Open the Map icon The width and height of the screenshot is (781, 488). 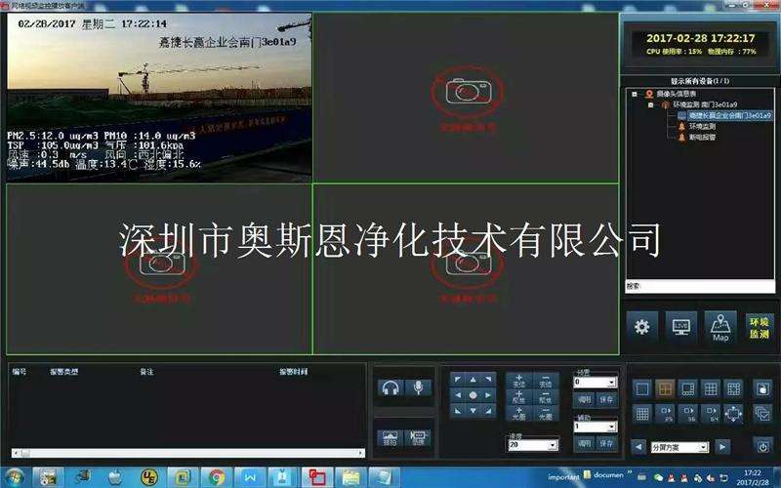(720, 327)
